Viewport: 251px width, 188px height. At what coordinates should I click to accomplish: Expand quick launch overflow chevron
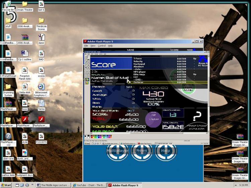pos(32,185)
